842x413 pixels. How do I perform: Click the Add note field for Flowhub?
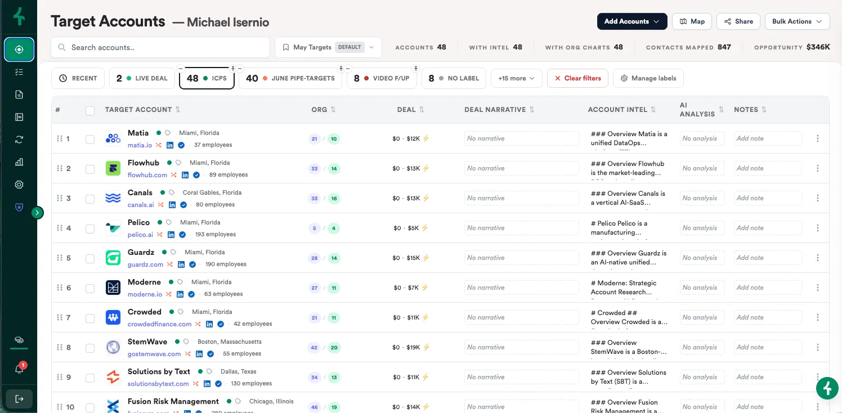768,168
